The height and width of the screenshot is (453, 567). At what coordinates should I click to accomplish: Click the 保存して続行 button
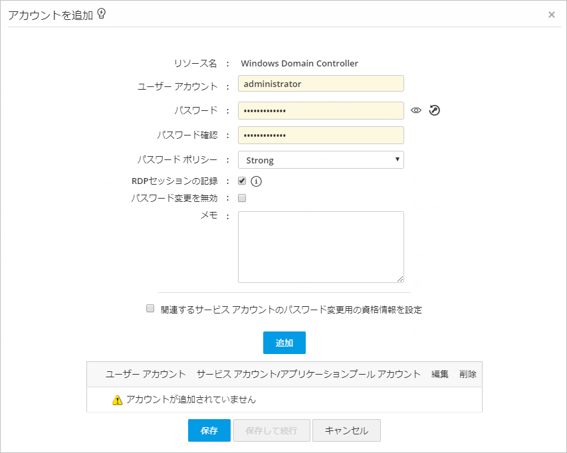[271, 430]
